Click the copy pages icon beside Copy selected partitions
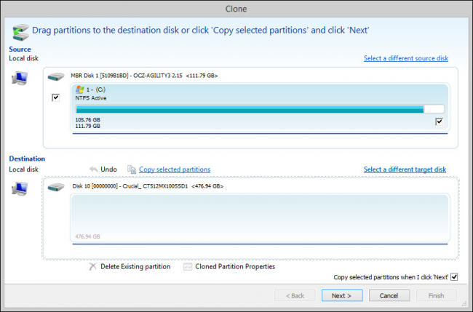473x312 pixels. 132,169
